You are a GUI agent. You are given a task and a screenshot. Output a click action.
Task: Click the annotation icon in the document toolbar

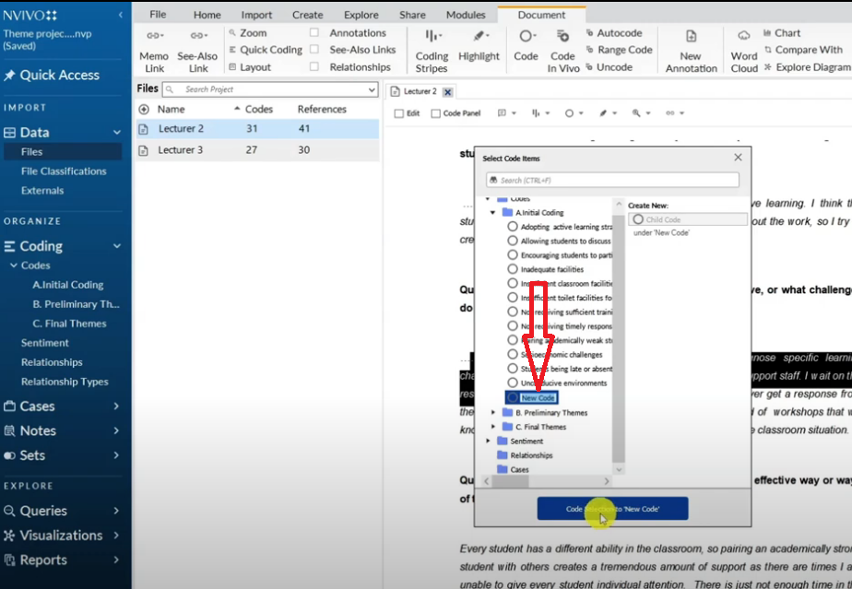(x=502, y=113)
